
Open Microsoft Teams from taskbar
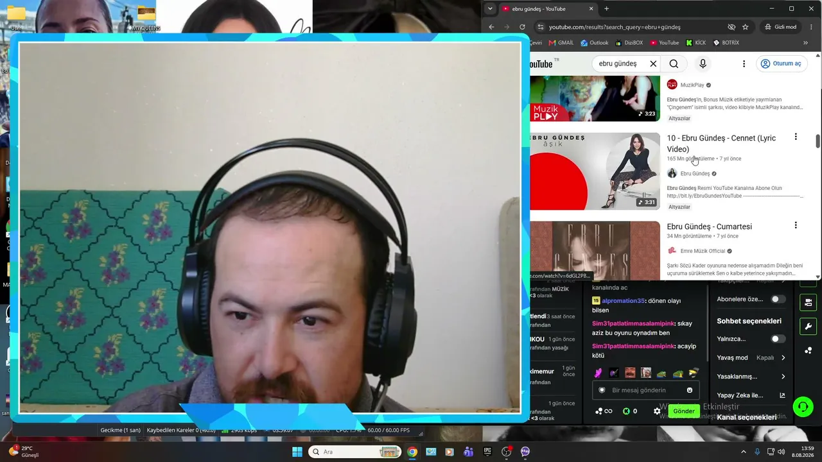[x=469, y=452]
